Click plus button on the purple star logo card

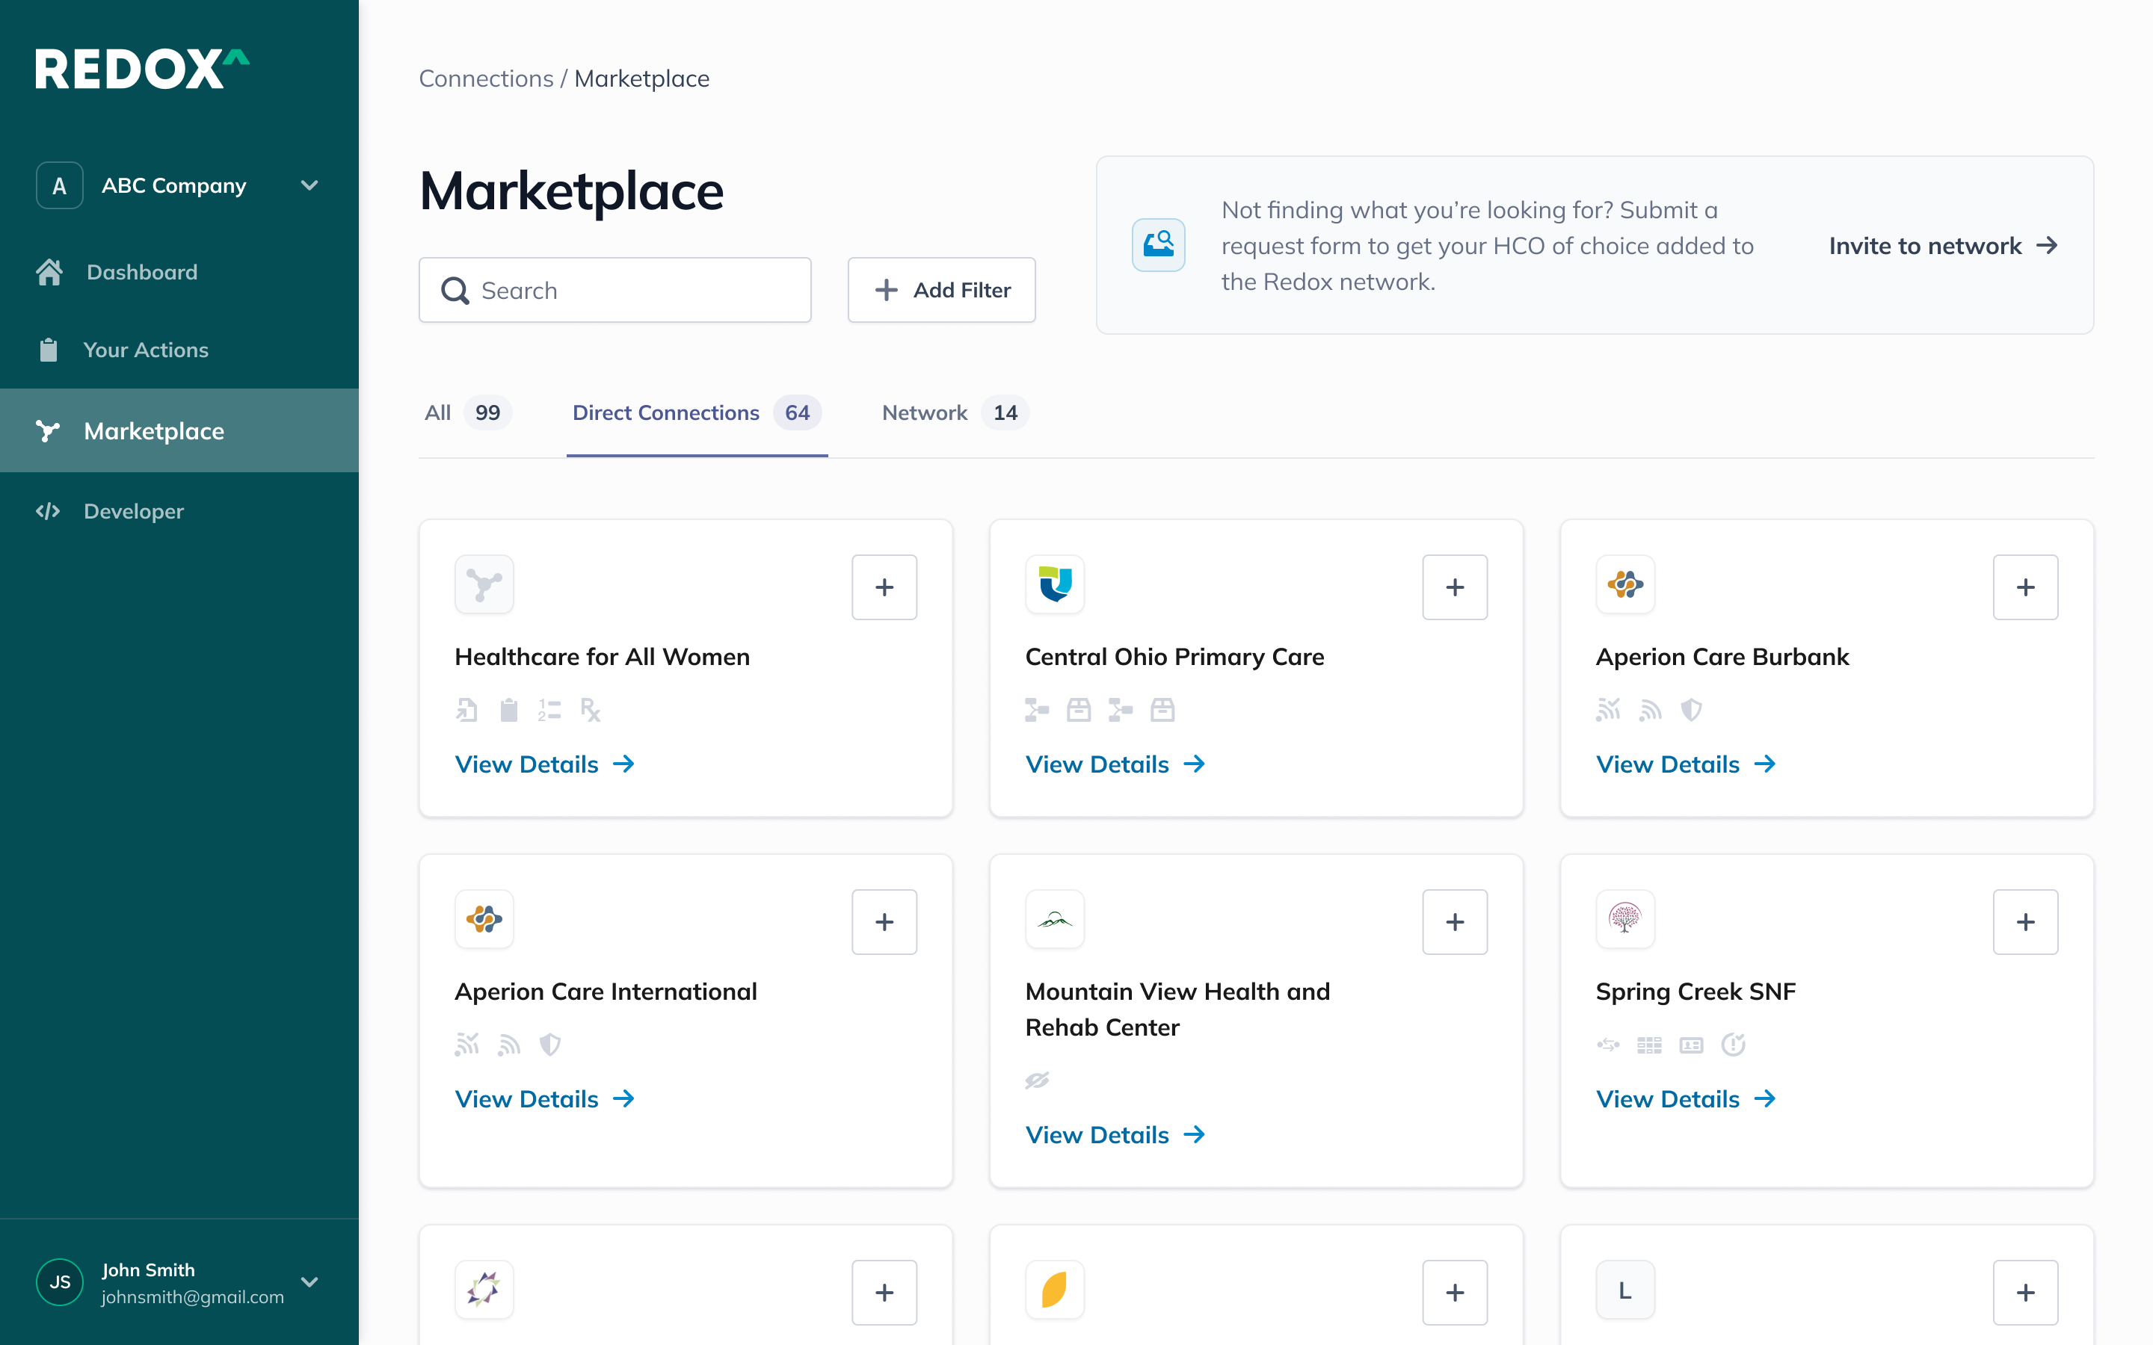coord(884,1293)
